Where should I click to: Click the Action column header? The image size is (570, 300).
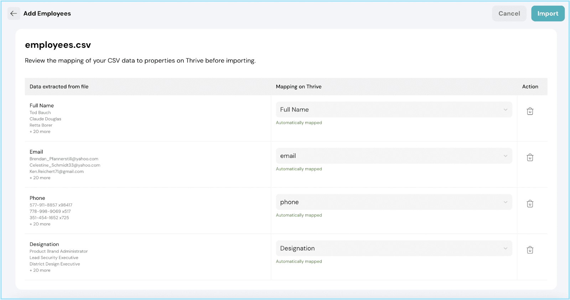coord(530,87)
